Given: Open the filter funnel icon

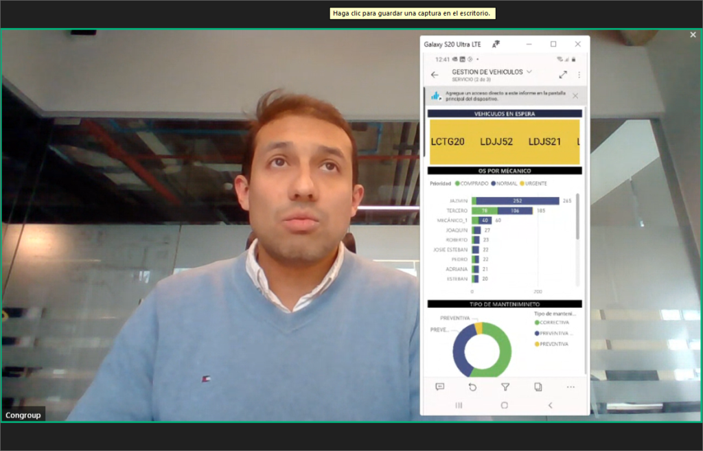Looking at the screenshot, I should [x=505, y=387].
